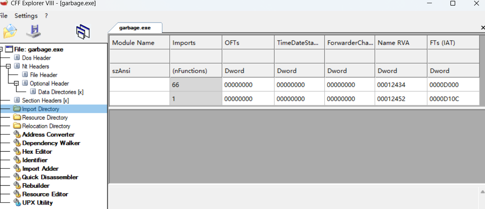Click the Rebuilder tool icon
Viewport: 485px width, 209px height.
[x=17, y=185]
